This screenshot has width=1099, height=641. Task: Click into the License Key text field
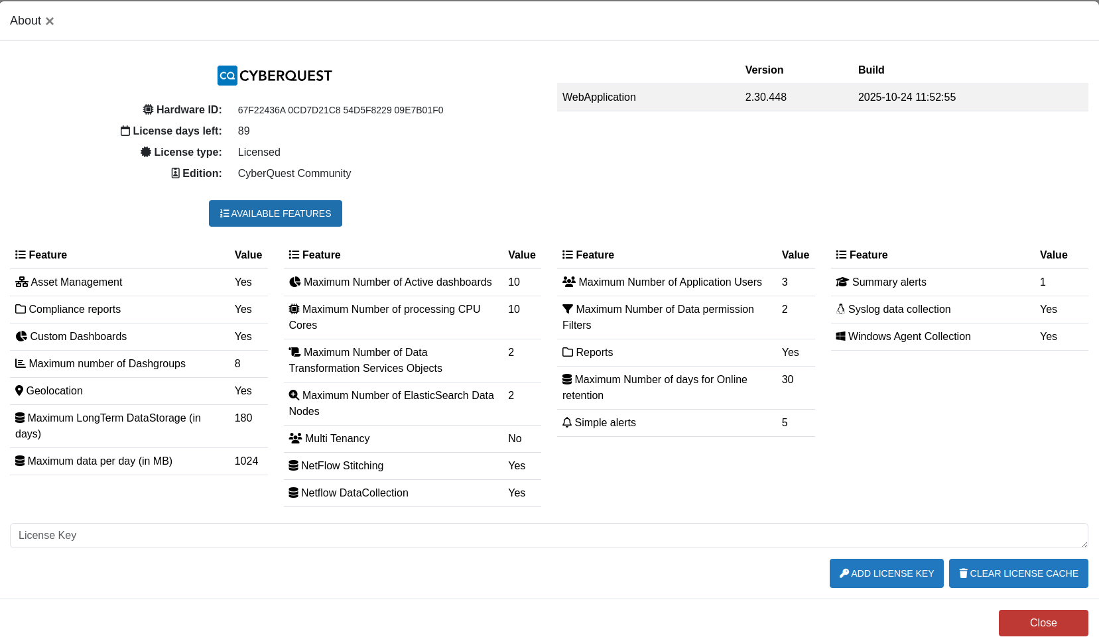pyautogui.click(x=549, y=535)
